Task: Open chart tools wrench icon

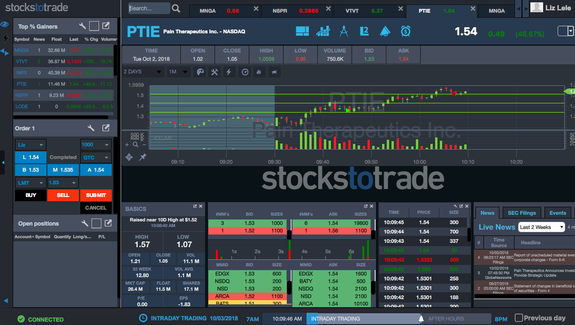Action: (x=215, y=72)
